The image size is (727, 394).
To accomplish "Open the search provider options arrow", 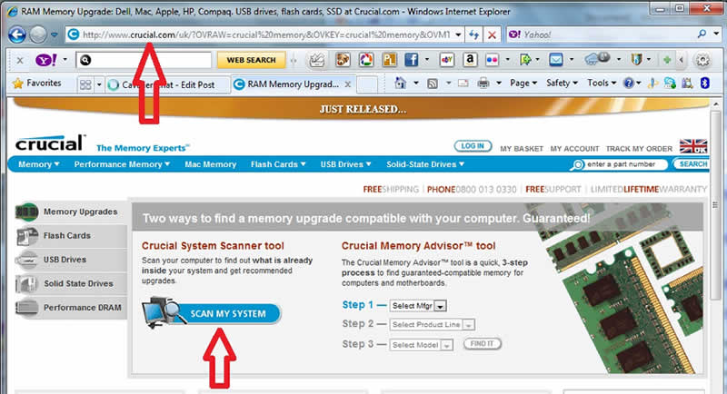I will pyautogui.click(x=716, y=34).
